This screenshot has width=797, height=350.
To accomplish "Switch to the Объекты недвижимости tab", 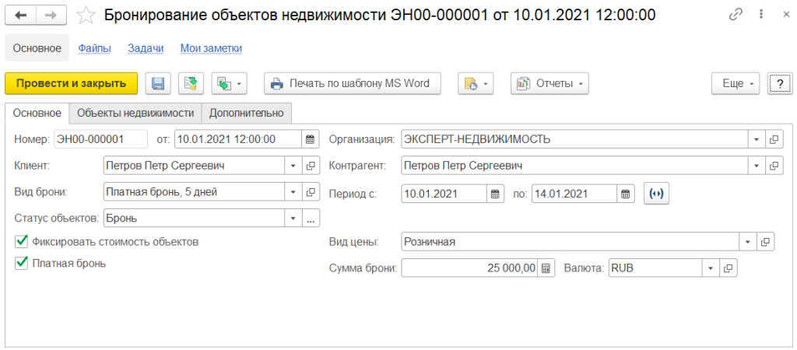I will click(135, 114).
